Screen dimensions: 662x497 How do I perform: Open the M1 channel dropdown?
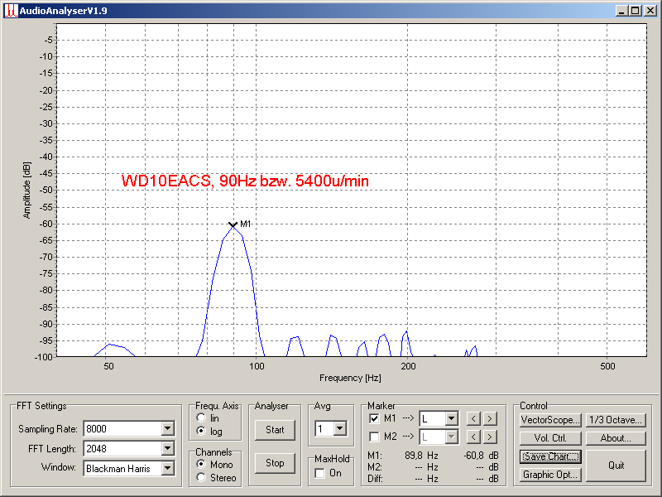(451, 419)
